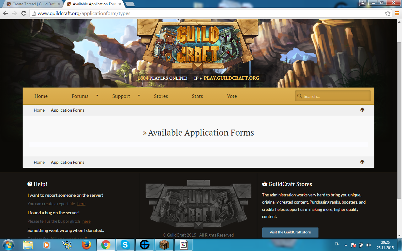Click the EN language indicator
Screen dimensions: 402x251
click(337, 244)
